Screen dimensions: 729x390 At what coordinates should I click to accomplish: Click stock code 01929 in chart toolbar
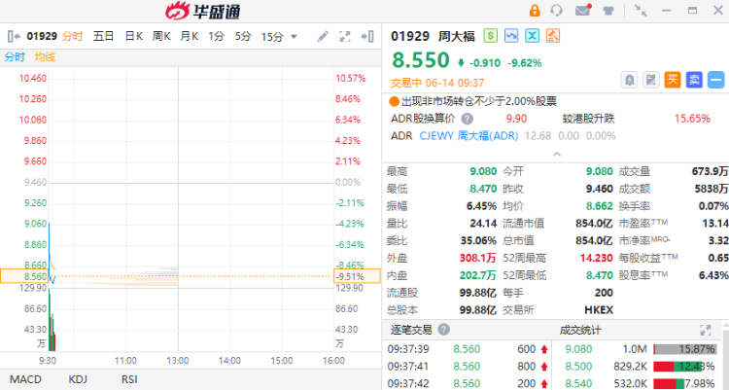click(42, 36)
